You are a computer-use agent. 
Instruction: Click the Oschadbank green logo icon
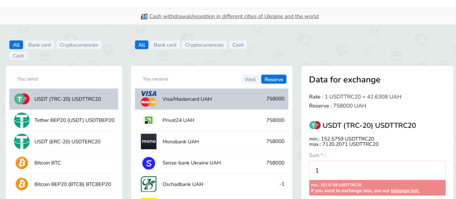[x=149, y=184]
